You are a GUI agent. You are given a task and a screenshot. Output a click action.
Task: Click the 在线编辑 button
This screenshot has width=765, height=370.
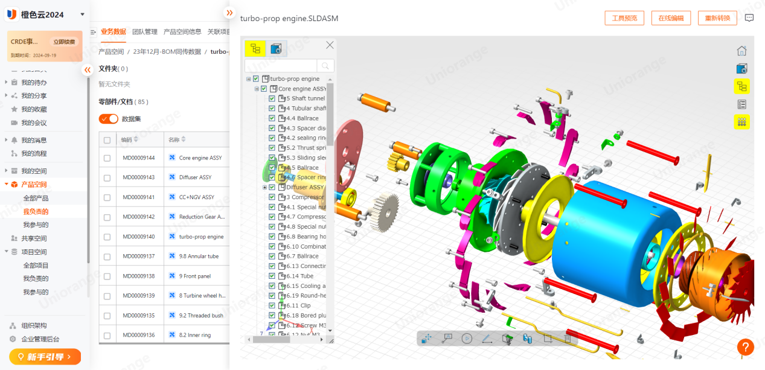(671, 18)
